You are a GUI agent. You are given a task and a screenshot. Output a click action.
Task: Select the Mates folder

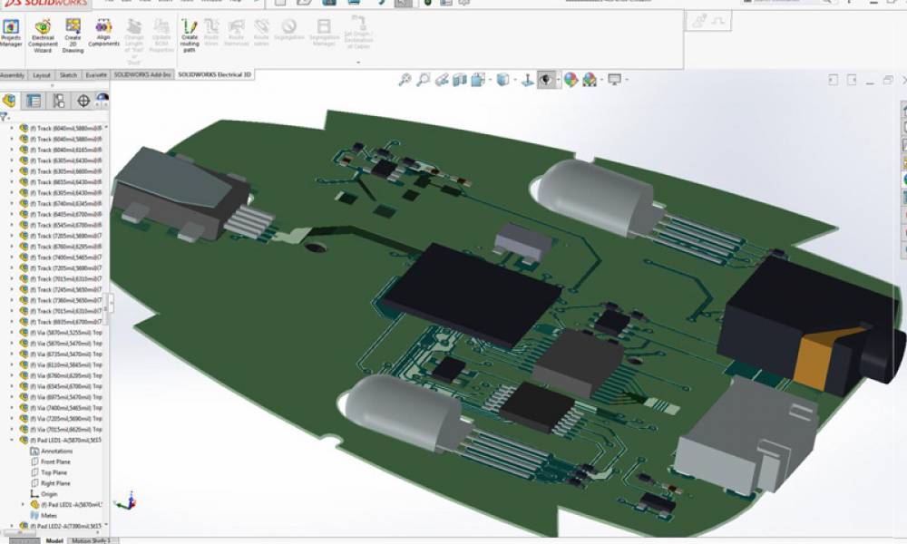(x=44, y=515)
